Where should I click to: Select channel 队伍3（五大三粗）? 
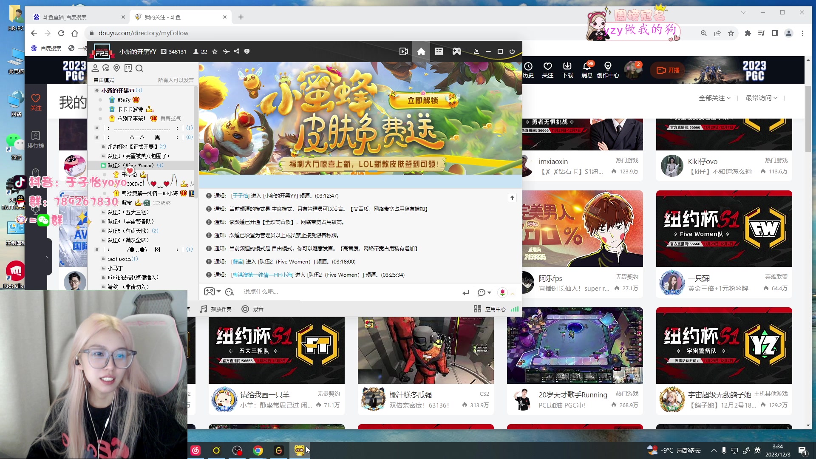point(128,212)
